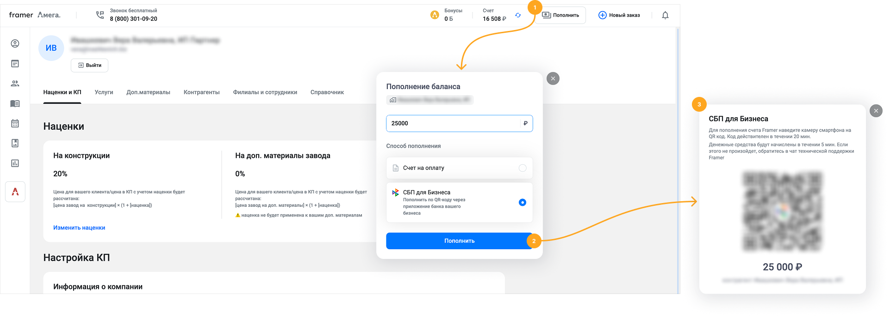Click the bar chart reports sidebar icon
The image size is (890, 318).
15,163
